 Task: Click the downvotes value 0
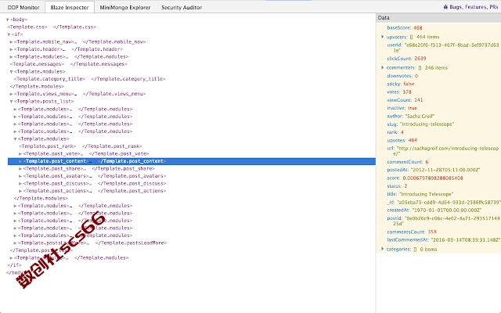[x=416, y=76]
